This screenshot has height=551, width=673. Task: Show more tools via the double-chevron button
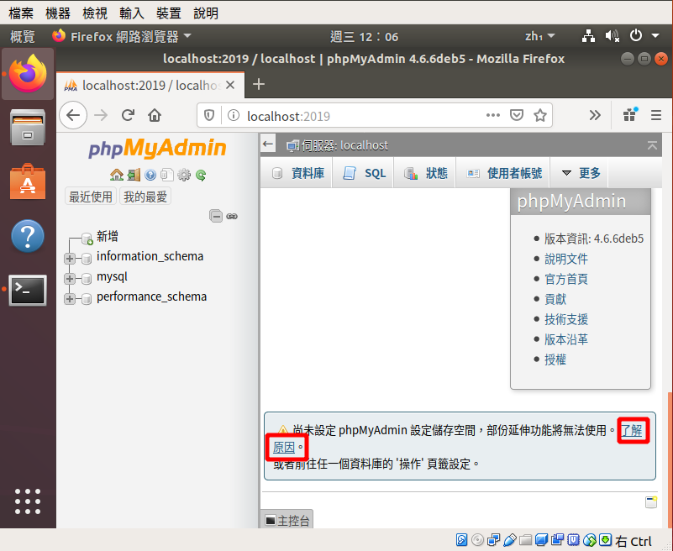tap(595, 115)
